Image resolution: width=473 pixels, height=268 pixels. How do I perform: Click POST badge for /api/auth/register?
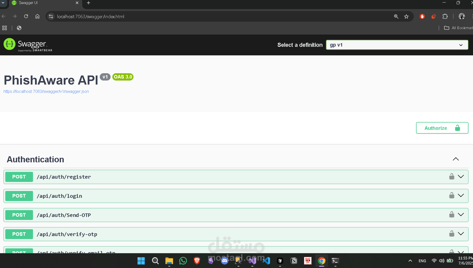pyautogui.click(x=19, y=177)
